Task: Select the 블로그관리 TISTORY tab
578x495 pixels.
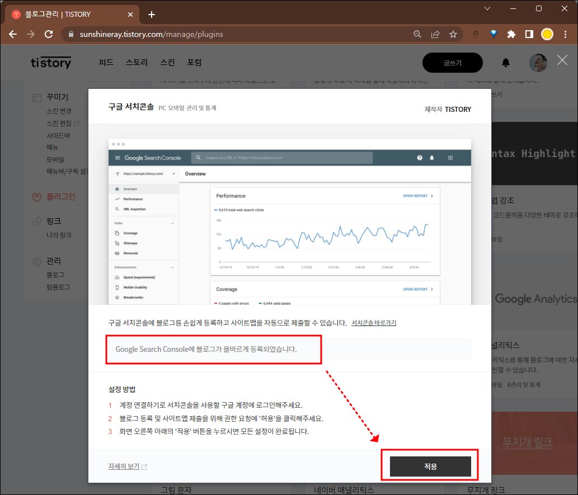Action: point(72,15)
